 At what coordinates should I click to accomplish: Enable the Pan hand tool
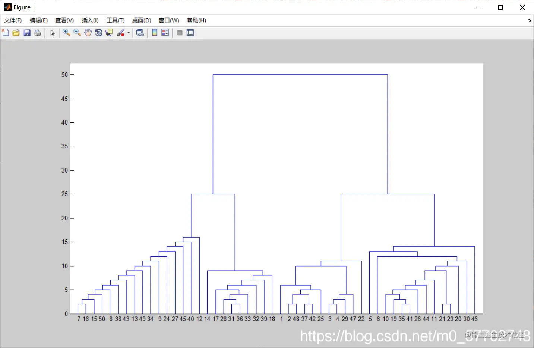[88, 33]
